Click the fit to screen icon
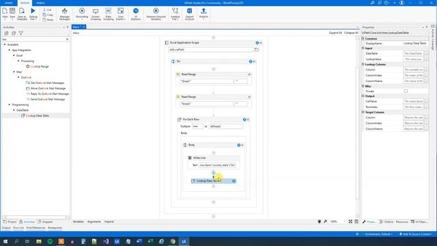The height and width of the screenshot is (246, 437). coord(350,221)
